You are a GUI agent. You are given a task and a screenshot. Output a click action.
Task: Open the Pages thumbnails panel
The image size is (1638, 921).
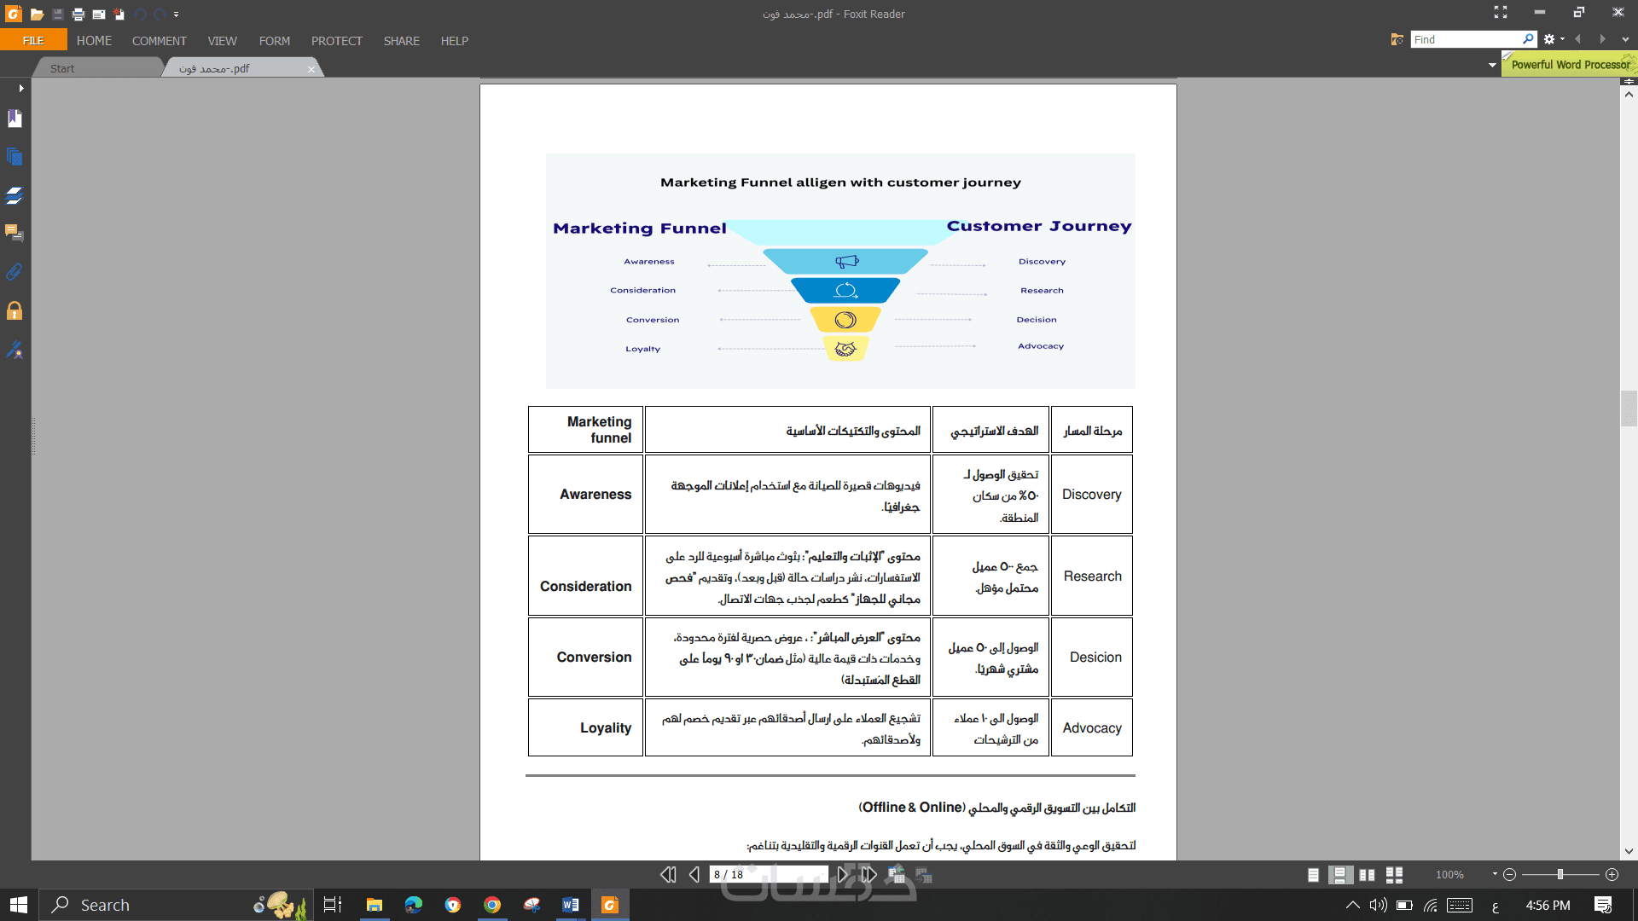coord(15,157)
